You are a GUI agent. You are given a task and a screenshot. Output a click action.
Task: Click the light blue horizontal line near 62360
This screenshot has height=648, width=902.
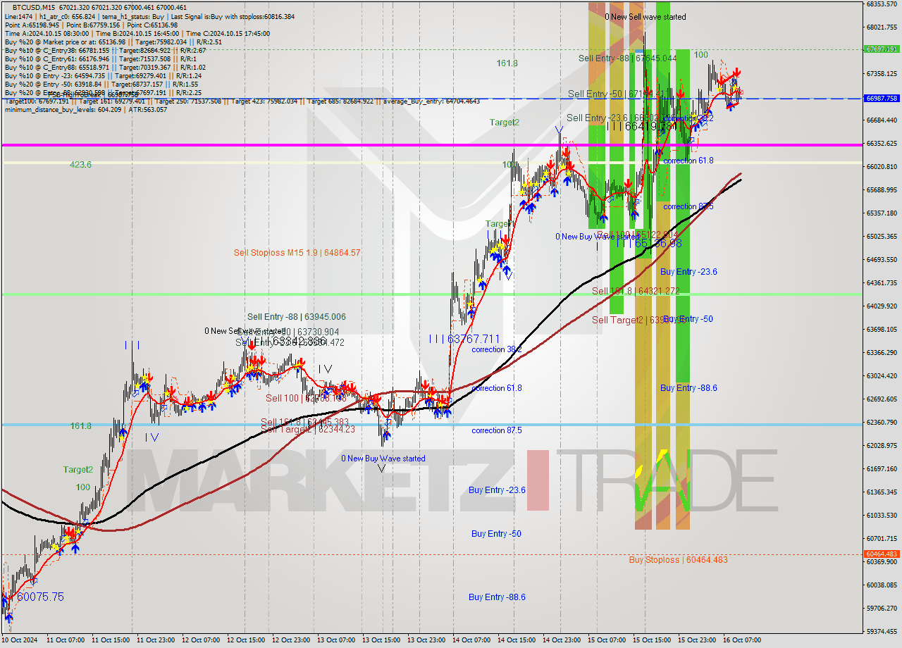[431, 424]
